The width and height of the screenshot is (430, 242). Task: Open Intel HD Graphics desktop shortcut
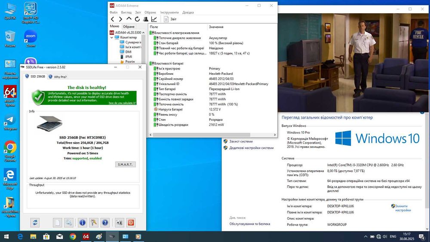[x=31, y=12]
